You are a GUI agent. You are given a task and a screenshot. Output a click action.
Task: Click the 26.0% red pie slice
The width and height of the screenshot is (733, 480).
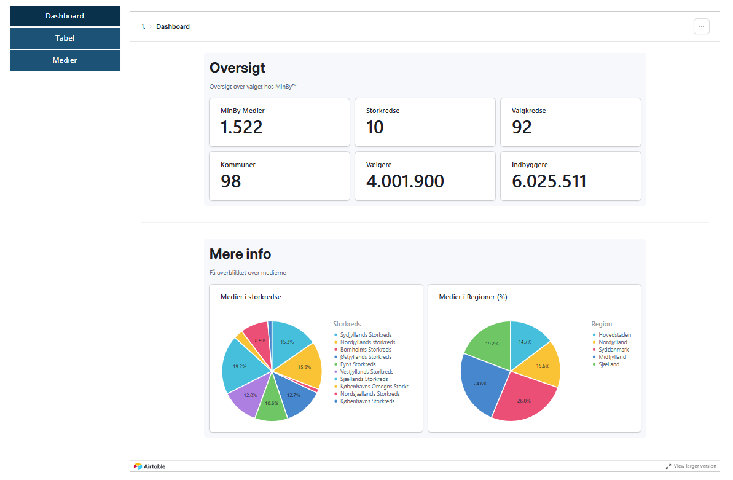(523, 399)
